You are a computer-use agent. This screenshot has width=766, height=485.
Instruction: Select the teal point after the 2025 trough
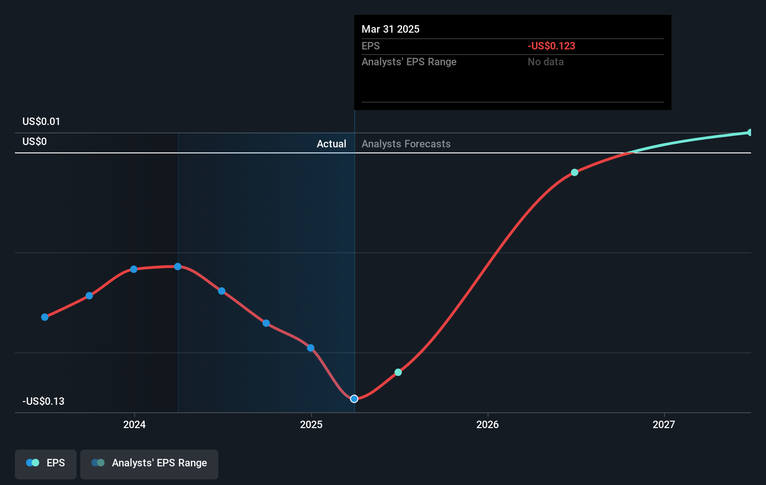click(x=398, y=372)
